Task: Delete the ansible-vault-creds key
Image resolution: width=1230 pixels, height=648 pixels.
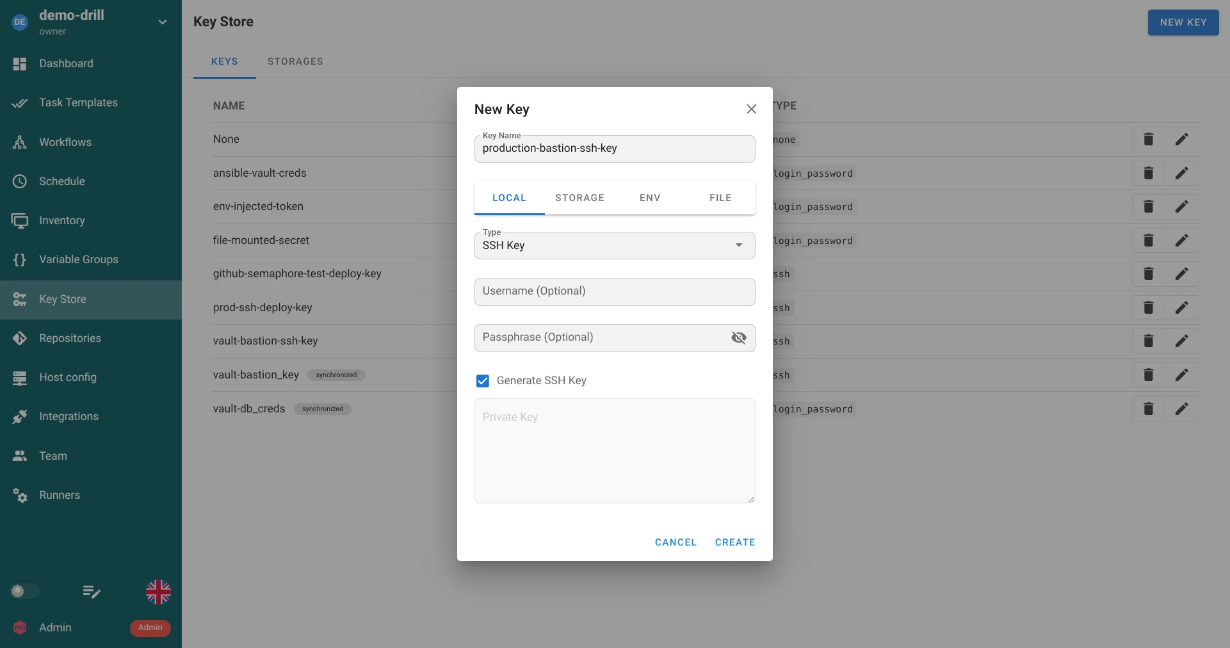Action: tap(1149, 173)
